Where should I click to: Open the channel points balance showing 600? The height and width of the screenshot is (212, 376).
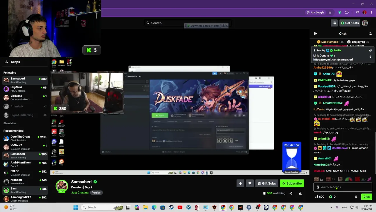pos(320,197)
